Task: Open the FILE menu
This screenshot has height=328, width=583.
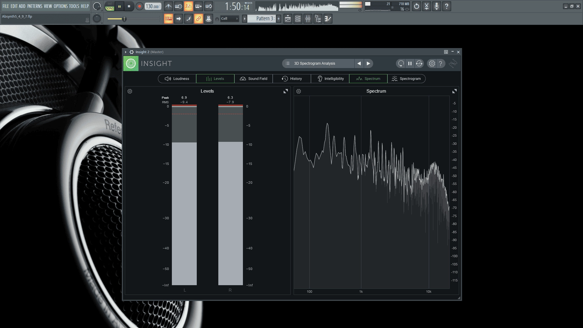Action: click(6, 6)
